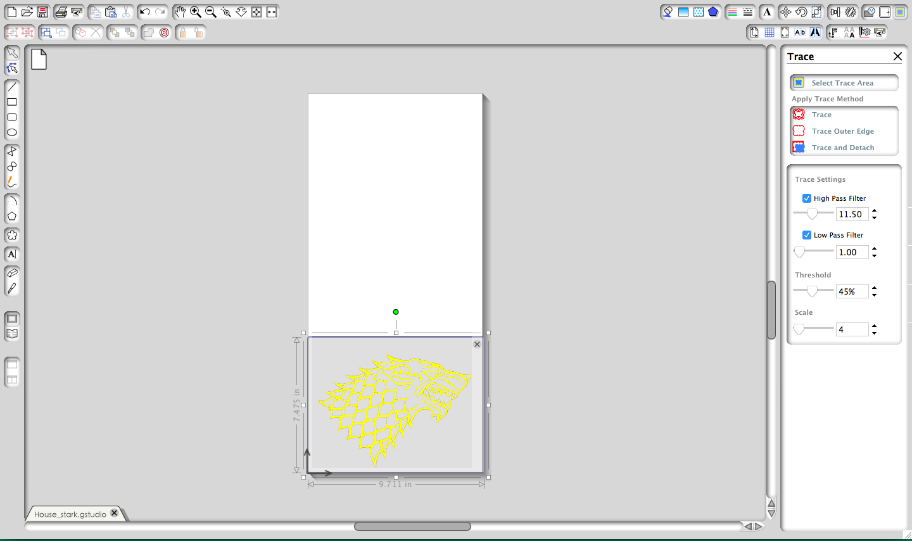Viewport: 912px width, 541px height.
Task: Adjust the Scale slider
Action: (x=799, y=329)
